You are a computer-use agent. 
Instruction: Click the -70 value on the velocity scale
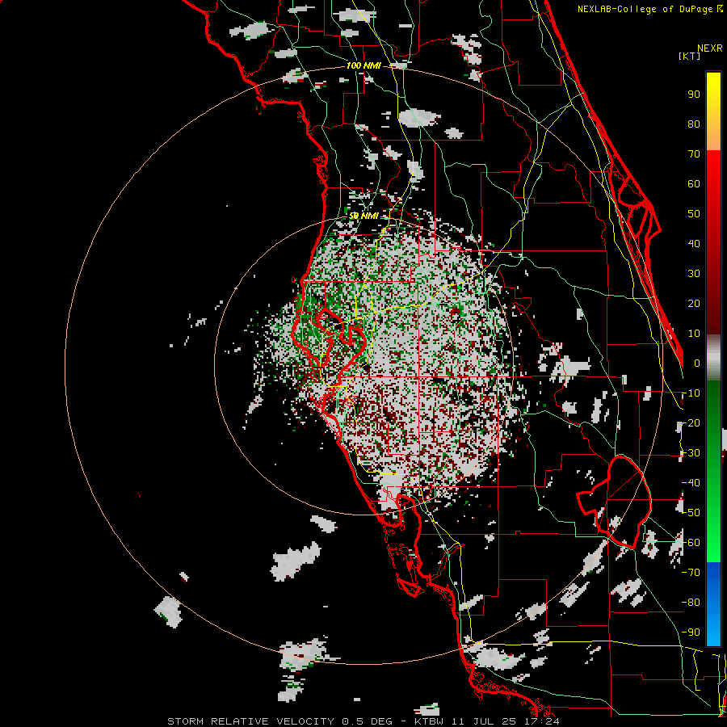pos(691,573)
